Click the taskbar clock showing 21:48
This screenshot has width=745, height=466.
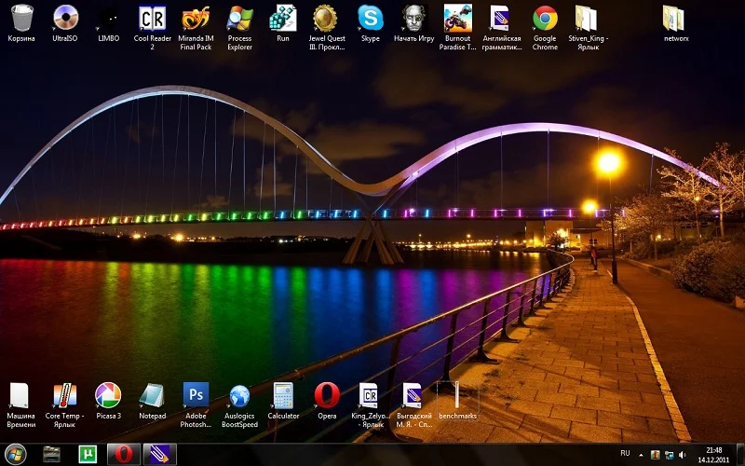pyautogui.click(x=714, y=454)
